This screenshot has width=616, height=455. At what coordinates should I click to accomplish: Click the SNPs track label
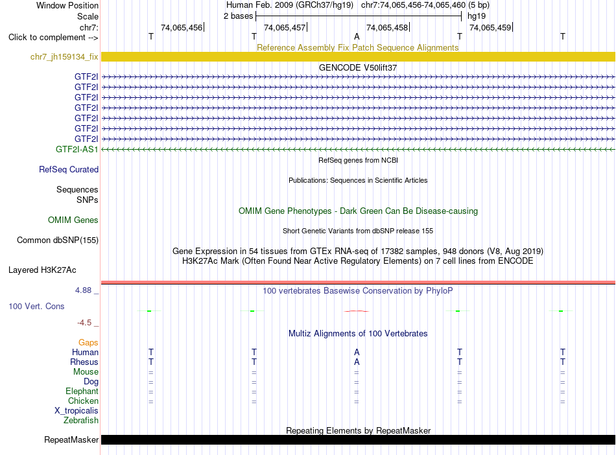[88, 200]
